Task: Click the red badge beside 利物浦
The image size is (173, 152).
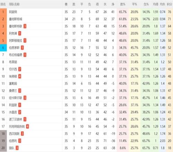Action: tap(20, 34)
